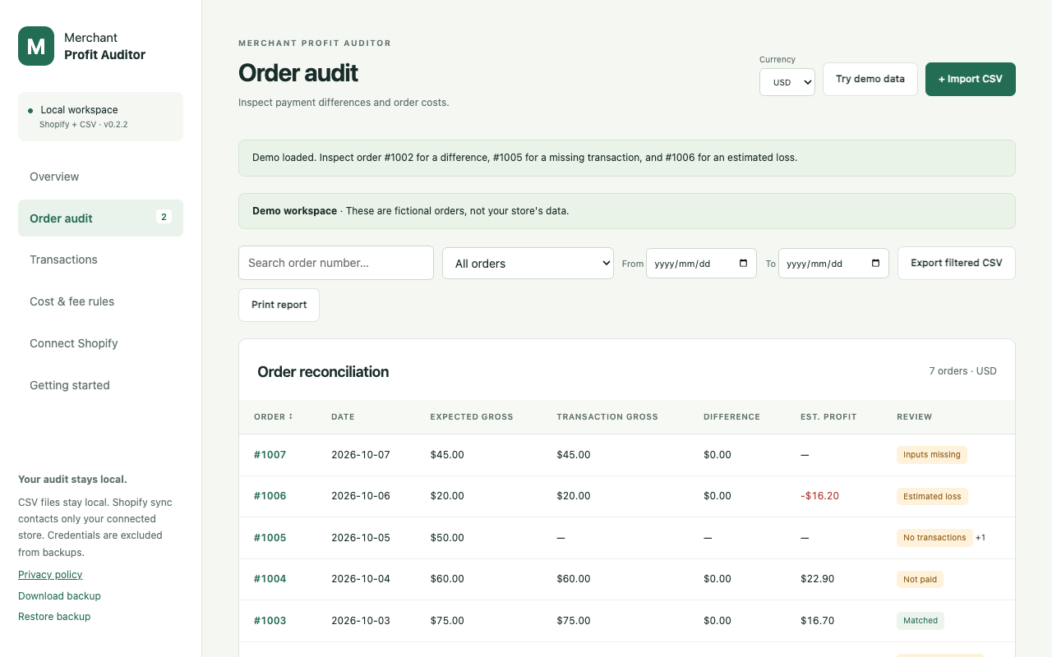The width and height of the screenshot is (1052, 657).
Task: Focus the Search order number field
Action: pos(336,263)
